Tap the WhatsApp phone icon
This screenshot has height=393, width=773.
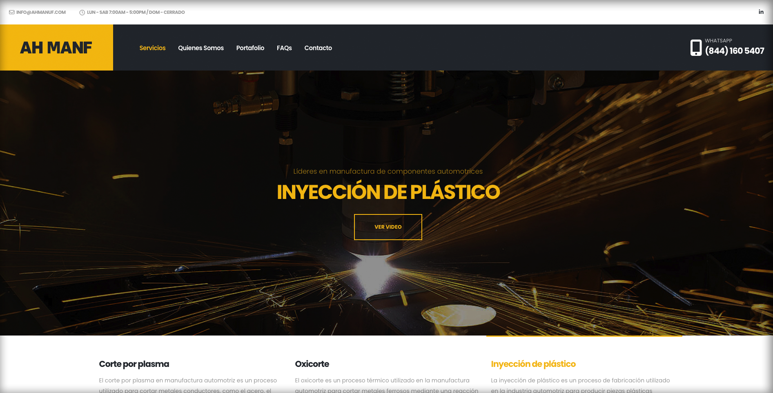pyautogui.click(x=696, y=48)
